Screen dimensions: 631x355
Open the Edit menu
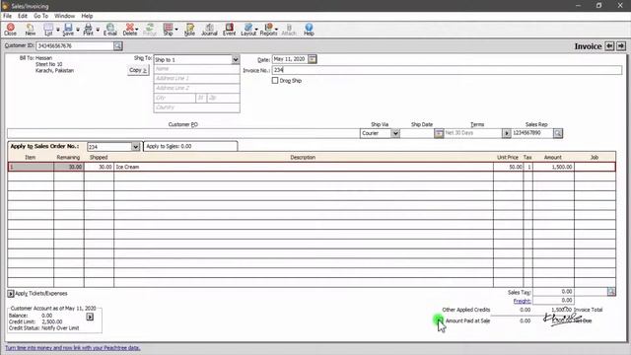click(23, 16)
